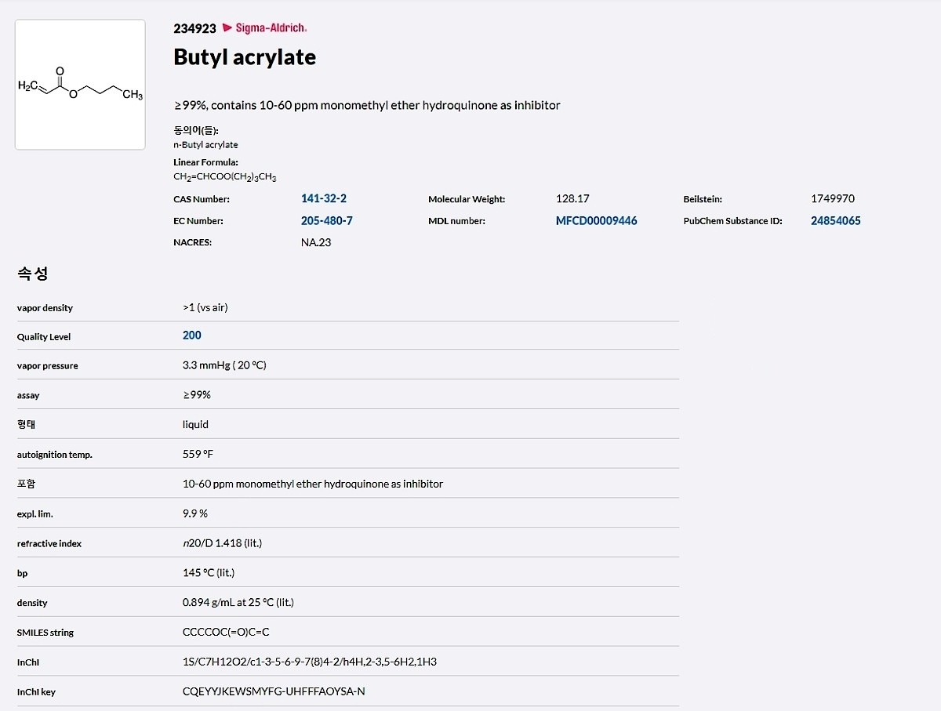Click the n-Butyl acrylate synonym
941x711 pixels.
(205, 145)
